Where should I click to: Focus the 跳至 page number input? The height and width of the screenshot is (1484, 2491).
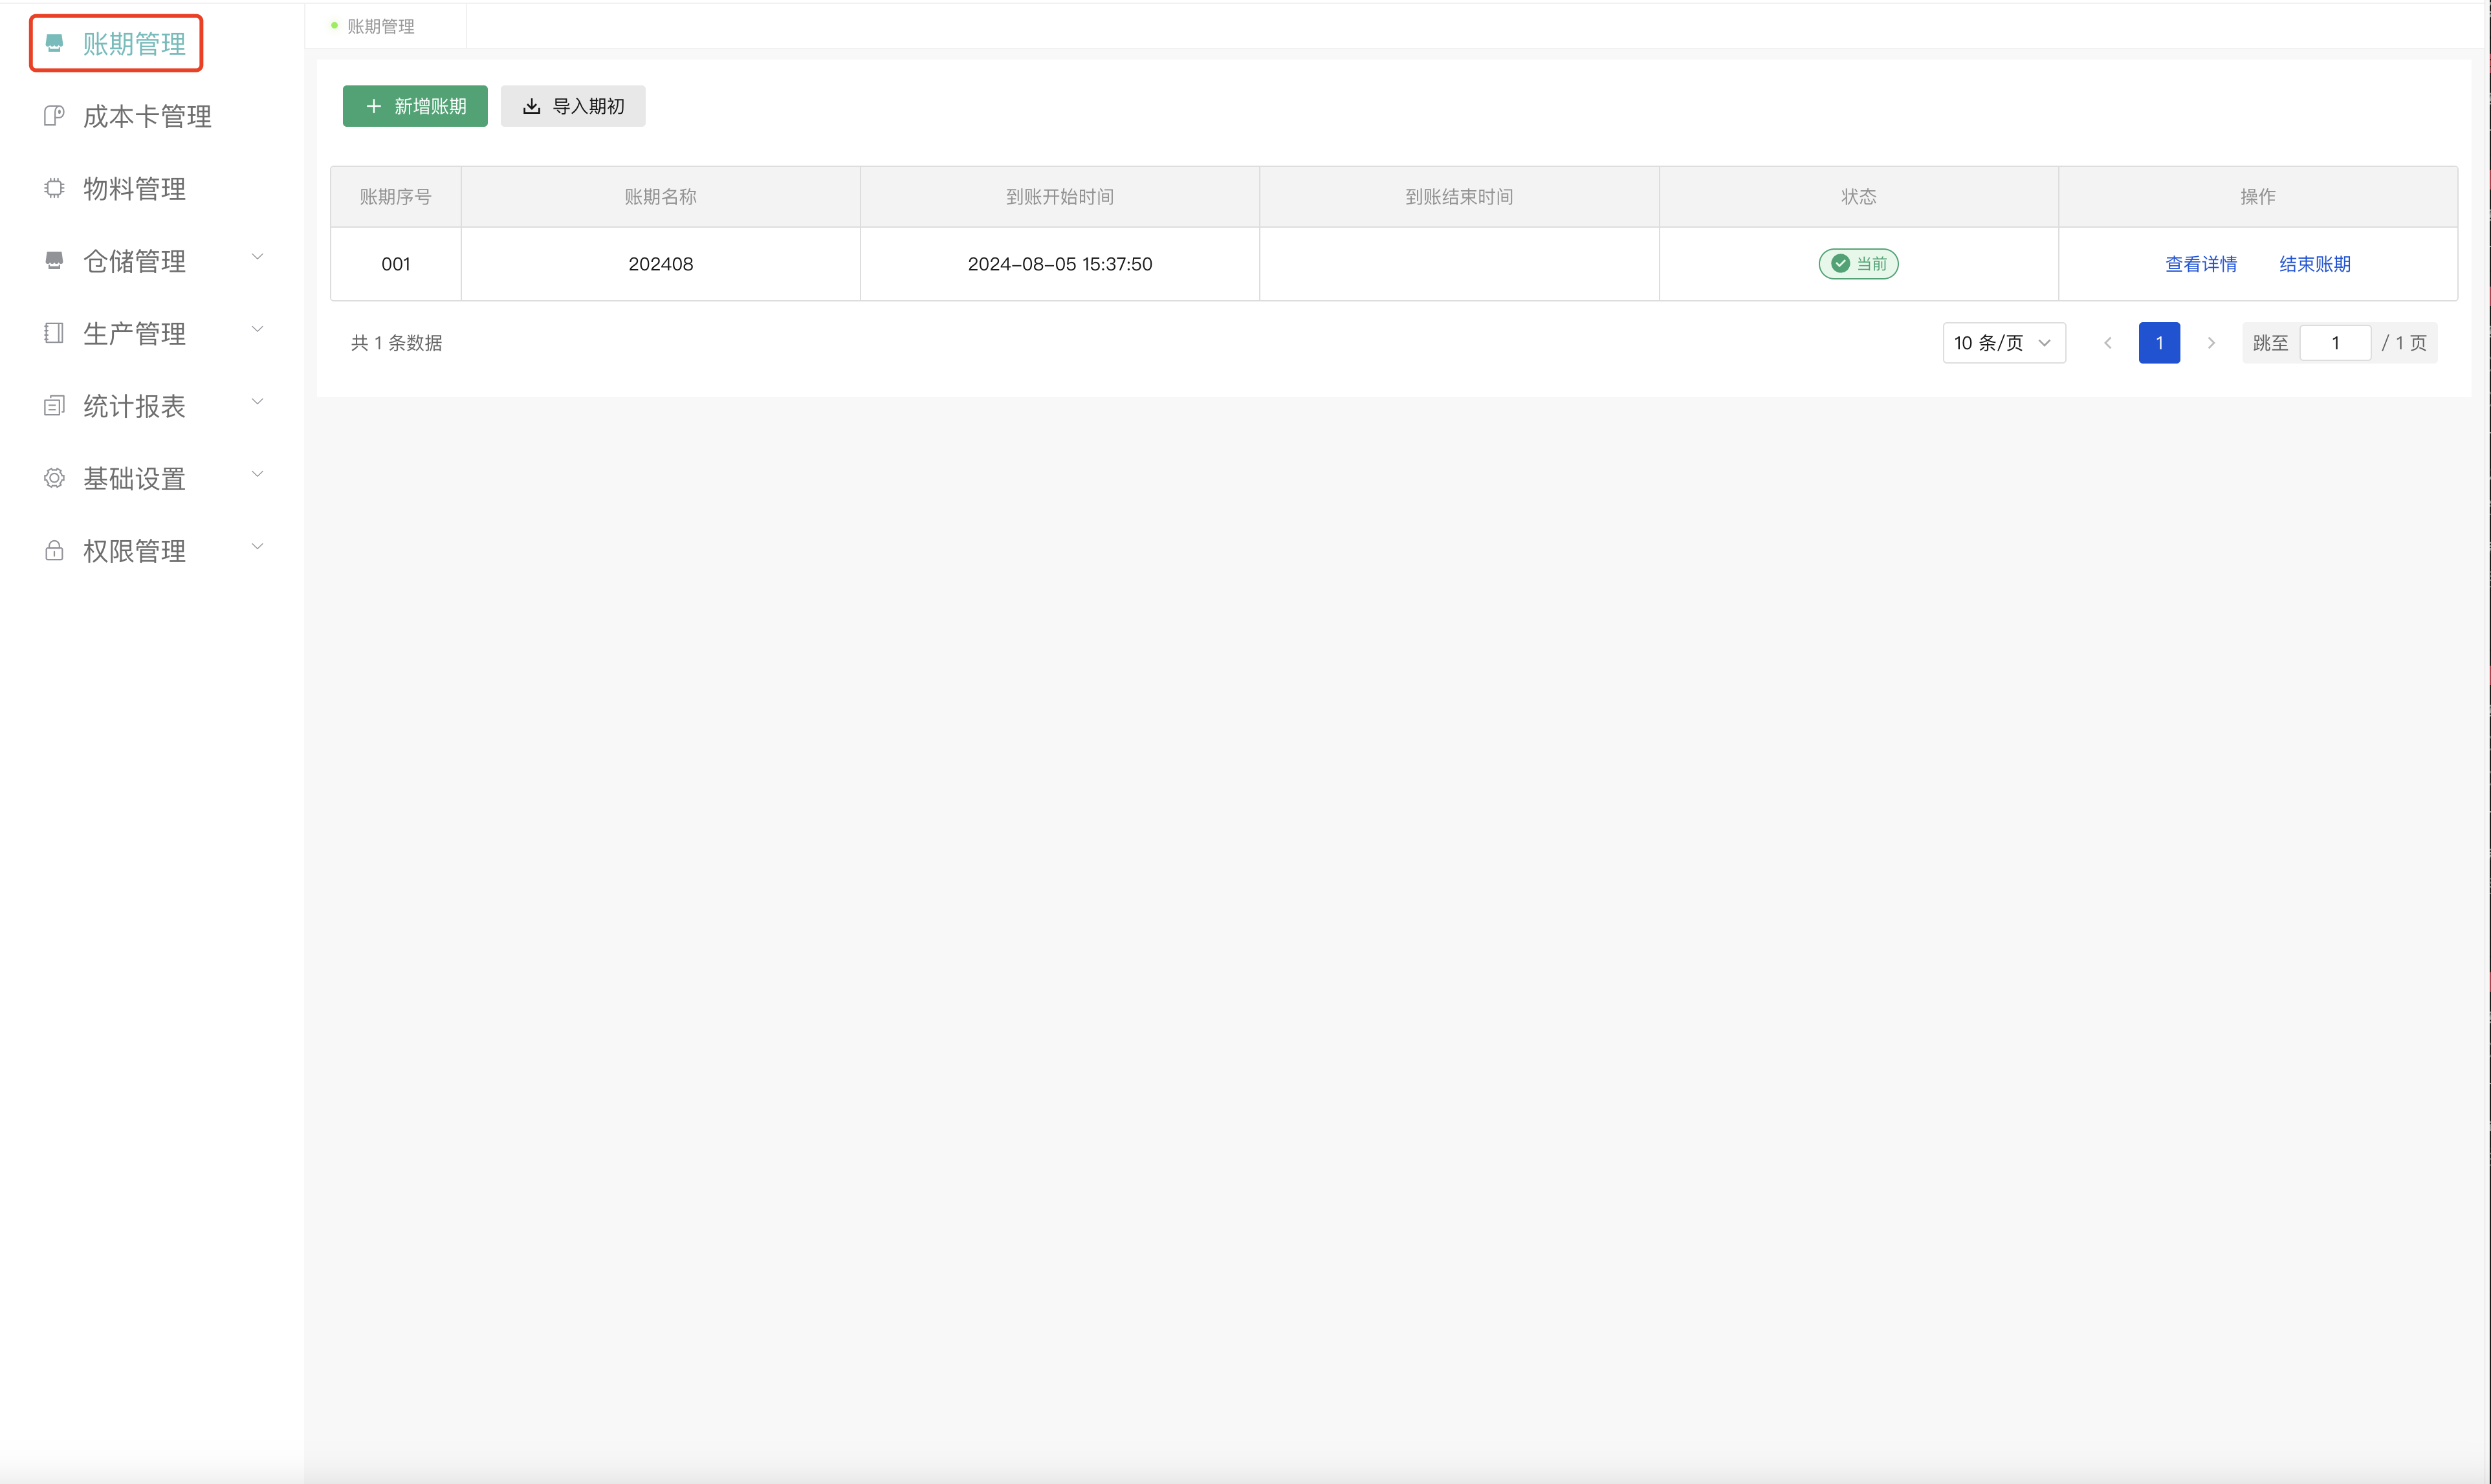pyautogui.click(x=2334, y=343)
